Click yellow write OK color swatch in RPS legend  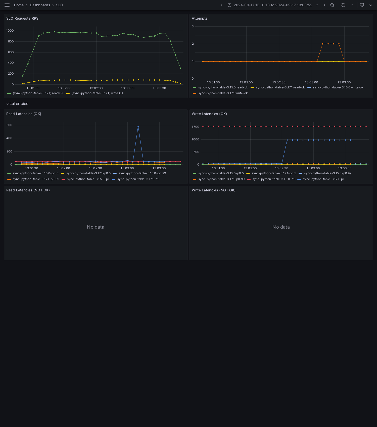(68, 93)
